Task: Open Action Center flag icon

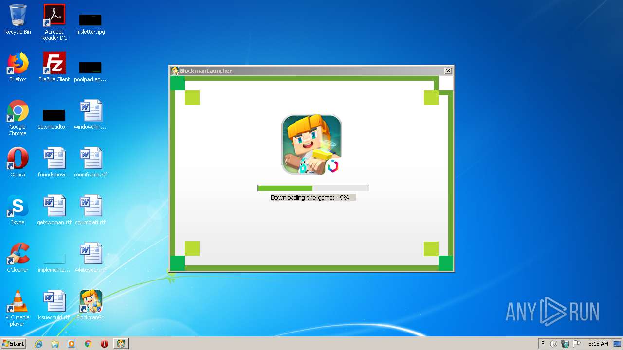Action: pos(577,344)
